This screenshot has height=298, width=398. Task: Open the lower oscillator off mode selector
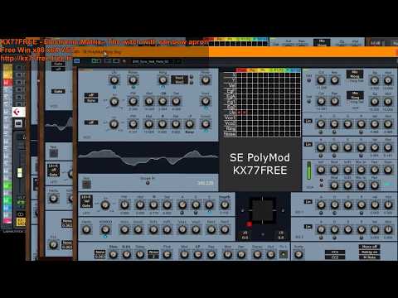[91, 123]
